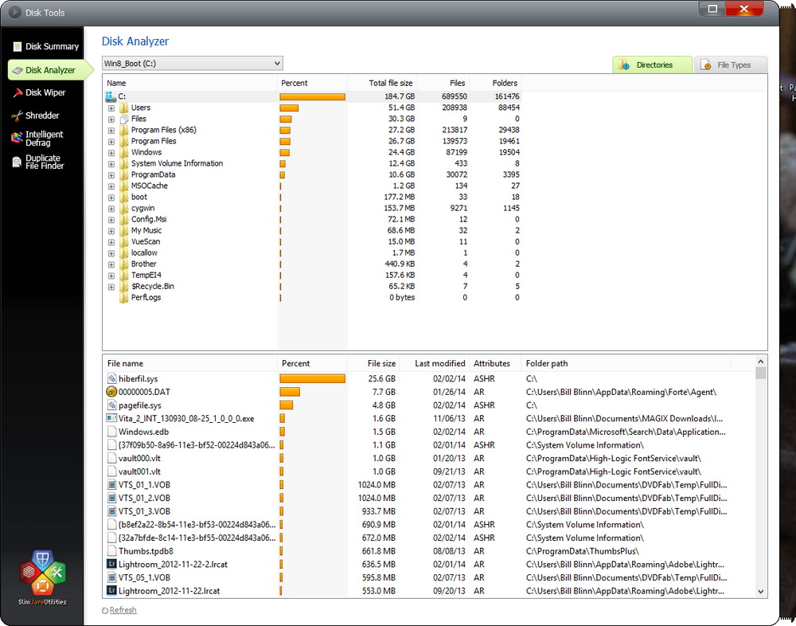Click the Vita_2_INT exe file icon

[111, 418]
